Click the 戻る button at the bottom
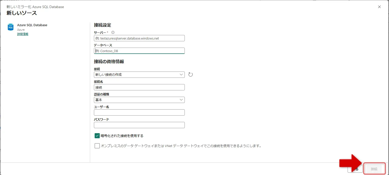 click(x=355, y=169)
